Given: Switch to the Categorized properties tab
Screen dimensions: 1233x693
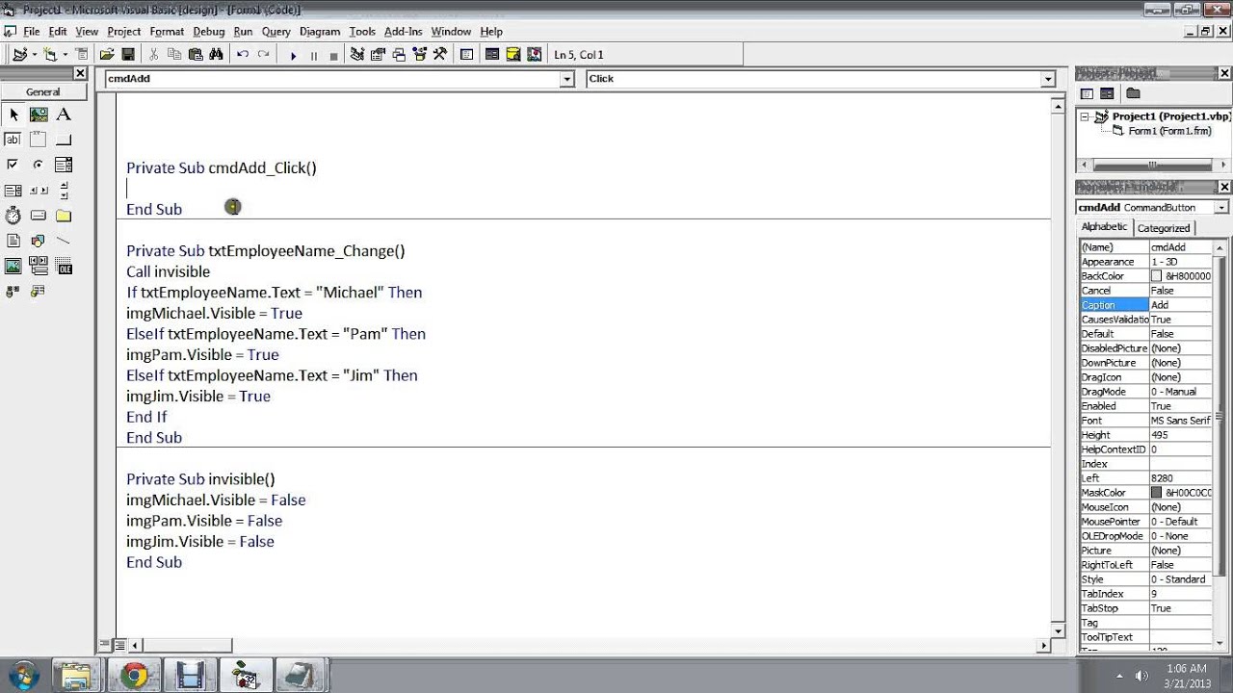Looking at the screenshot, I should [x=1164, y=228].
